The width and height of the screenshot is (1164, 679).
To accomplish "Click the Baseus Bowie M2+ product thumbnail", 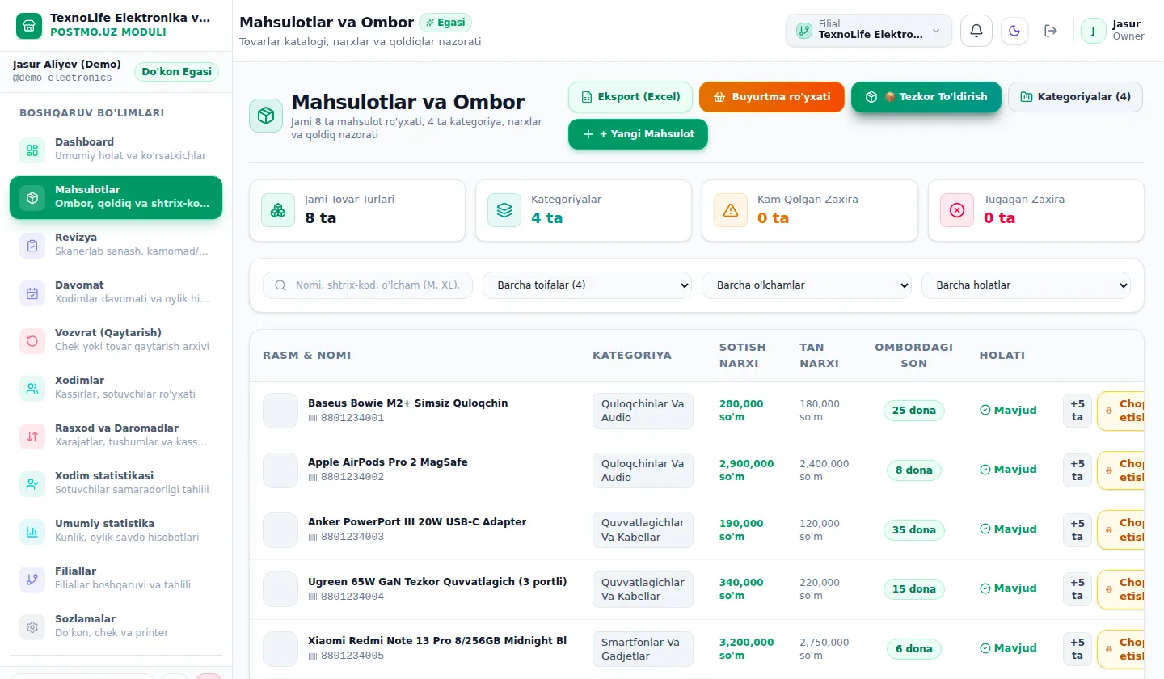I will (x=280, y=411).
